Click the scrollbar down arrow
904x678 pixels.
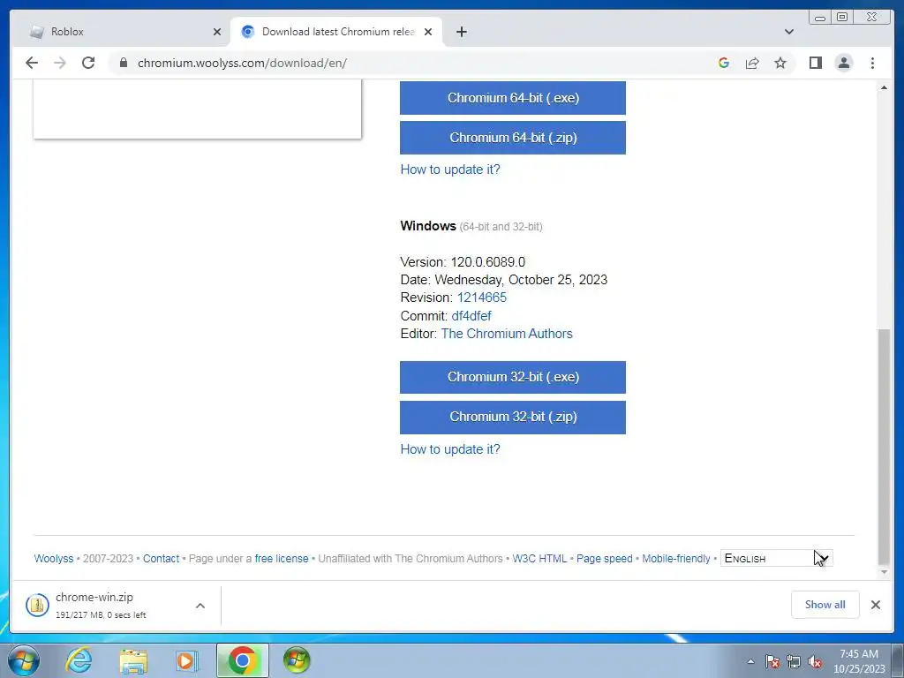884,572
